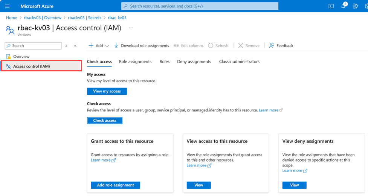The width and height of the screenshot is (368, 196).
Task: Click the Remove X icon
Action: [241, 46]
